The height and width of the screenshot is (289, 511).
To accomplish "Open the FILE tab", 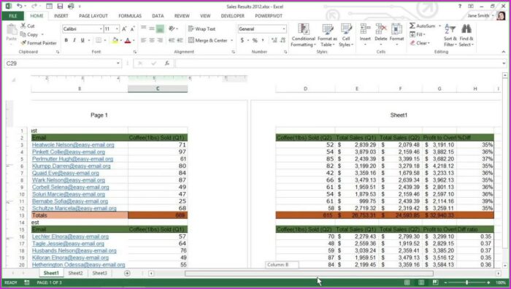I will (13, 15).
